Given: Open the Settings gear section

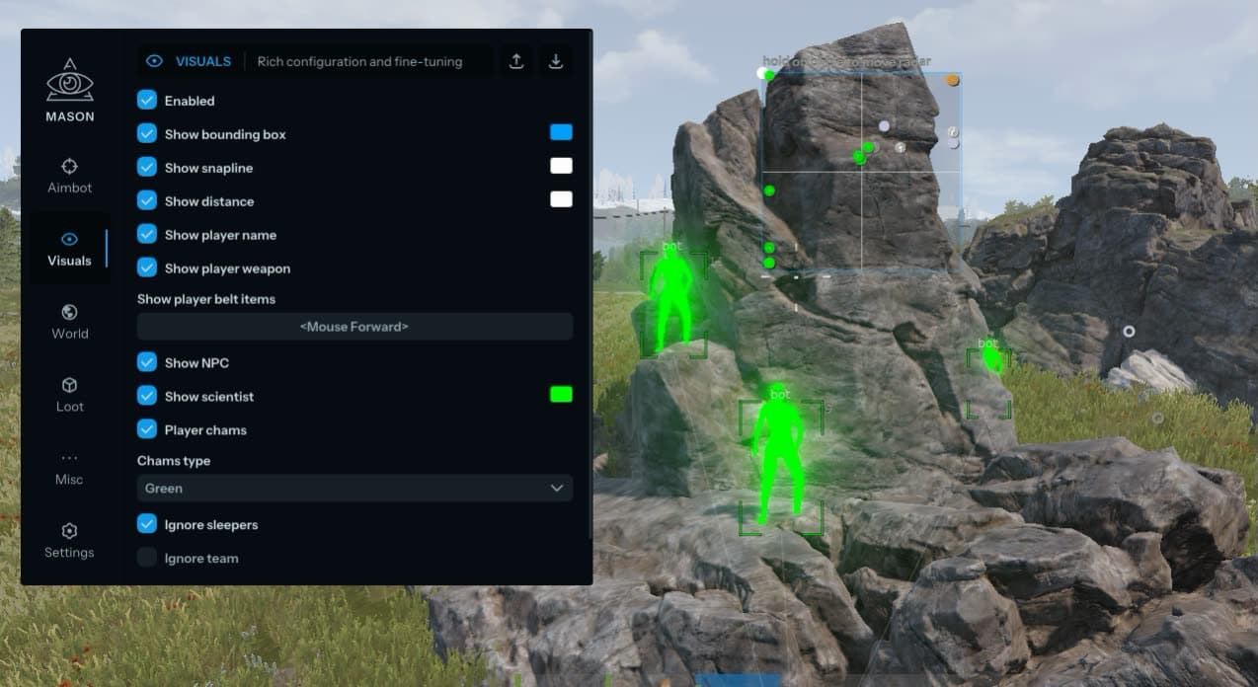Looking at the screenshot, I should [x=69, y=531].
